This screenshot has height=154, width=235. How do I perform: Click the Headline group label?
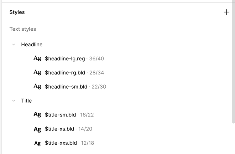(x=32, y=44)
